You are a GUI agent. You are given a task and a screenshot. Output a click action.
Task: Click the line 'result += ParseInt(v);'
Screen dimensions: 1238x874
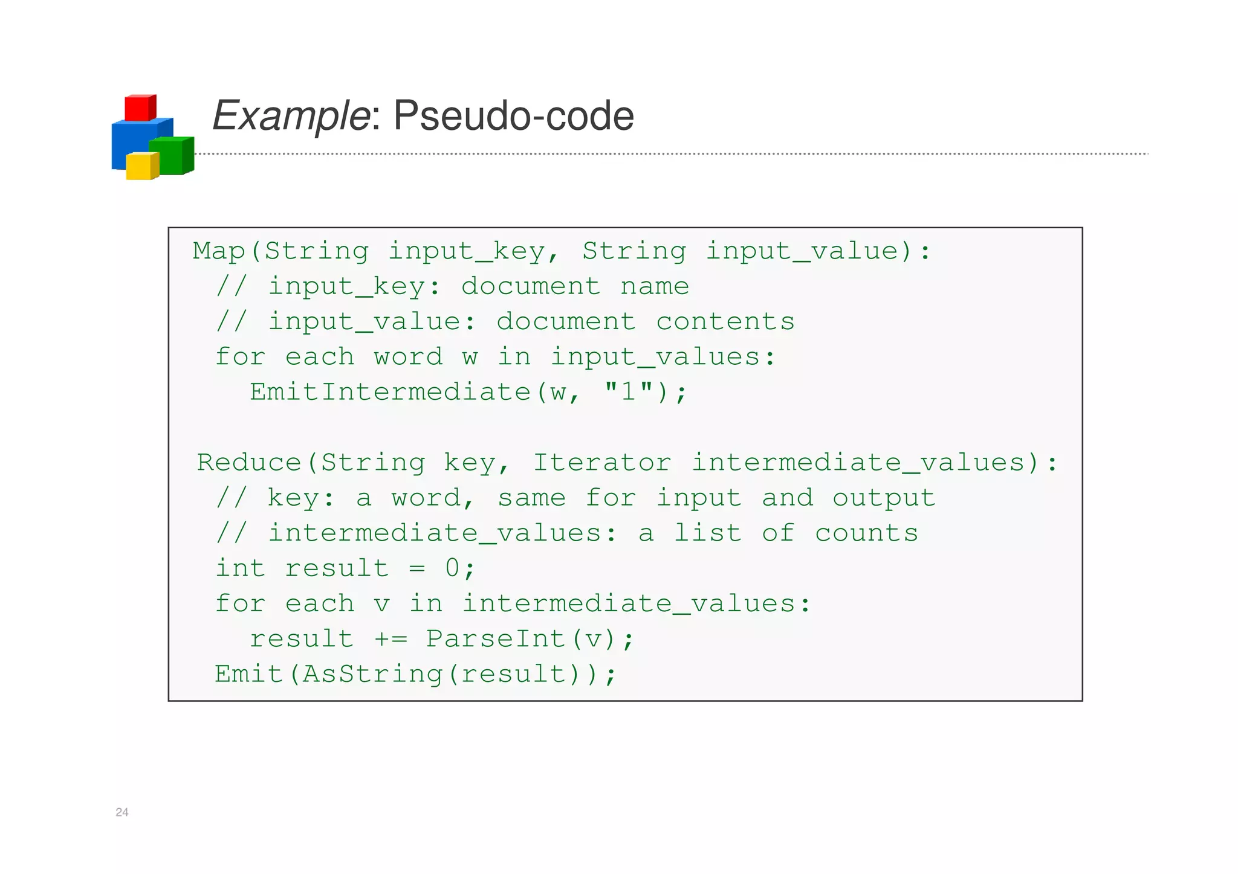pos(442,639)
